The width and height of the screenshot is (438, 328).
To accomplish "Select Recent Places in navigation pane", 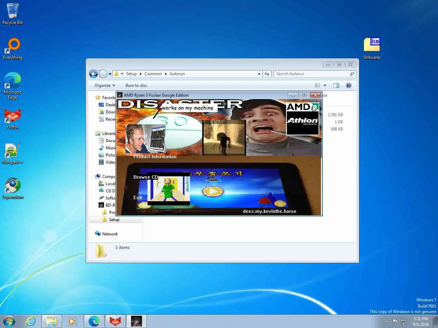I will point(107,119).
